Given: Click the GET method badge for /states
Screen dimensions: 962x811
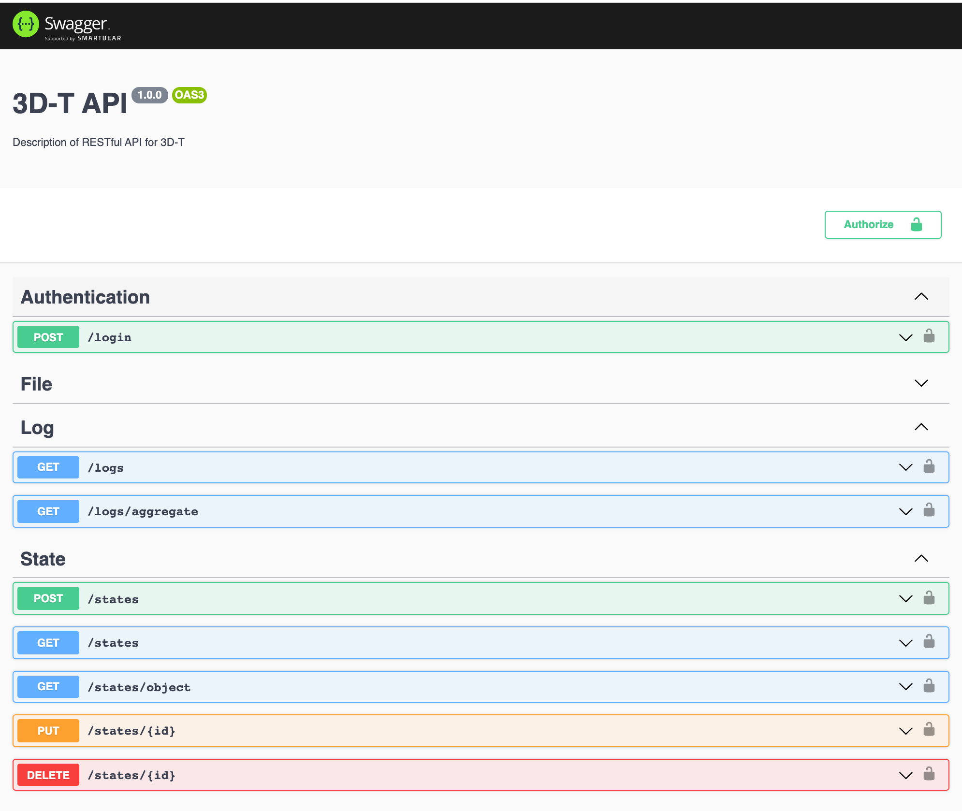Looking at the screenshot, I should click(x=48, y=643).
